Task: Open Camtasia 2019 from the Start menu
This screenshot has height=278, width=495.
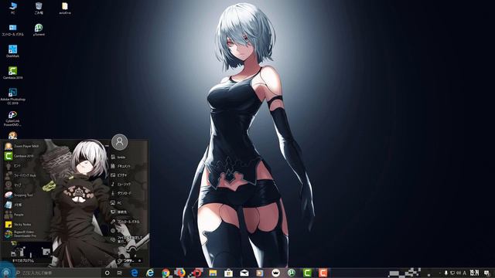Action: point(19,156)
